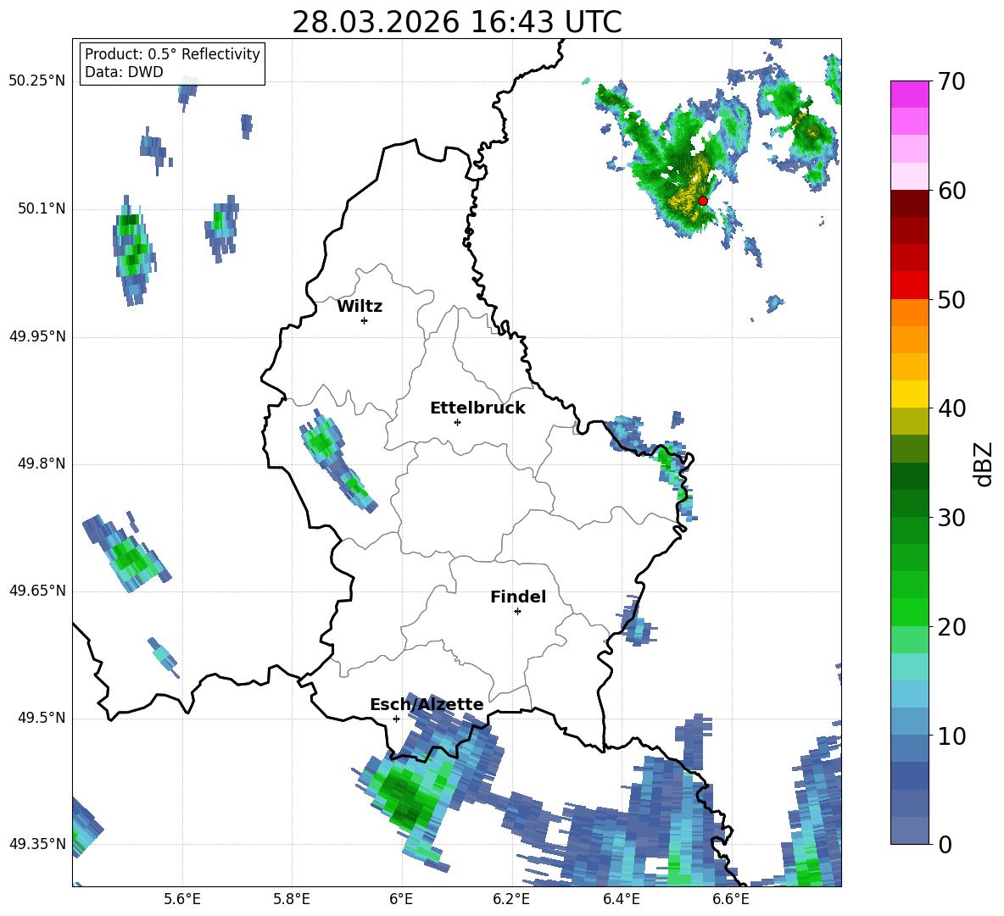Click the 49.95°N latitude label

37,336
